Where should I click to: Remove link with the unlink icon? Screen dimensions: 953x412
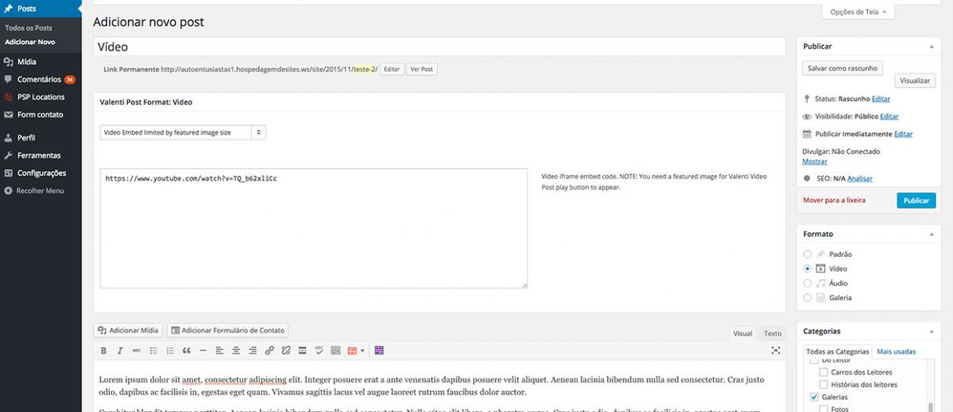coord(286,350)
